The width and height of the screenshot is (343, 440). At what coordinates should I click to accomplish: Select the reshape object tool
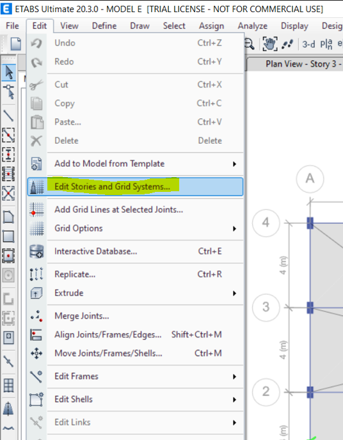[8, 91]
